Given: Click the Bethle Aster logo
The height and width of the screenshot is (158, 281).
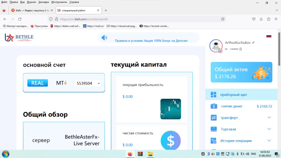Looking at the screenshot, I should [x=19, y=38].
